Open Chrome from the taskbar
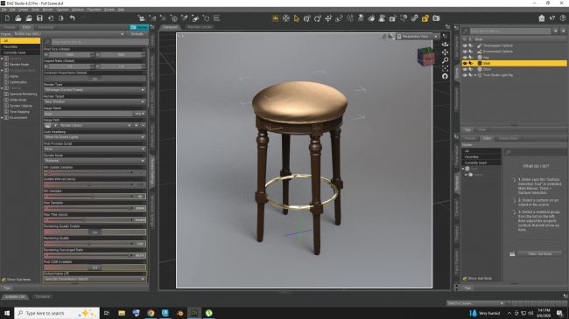 point(151,313)
